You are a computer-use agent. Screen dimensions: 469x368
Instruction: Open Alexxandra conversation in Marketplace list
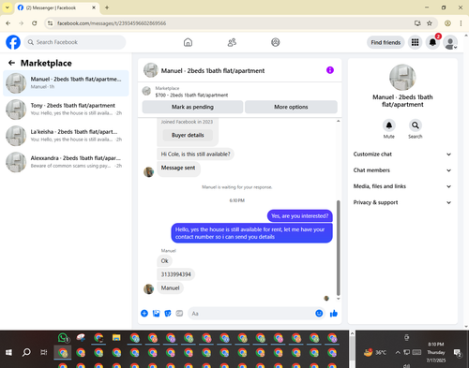(66, 162)
